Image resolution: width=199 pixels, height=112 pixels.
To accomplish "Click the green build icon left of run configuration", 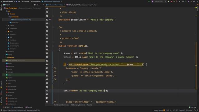I will (x=149, y=1).
